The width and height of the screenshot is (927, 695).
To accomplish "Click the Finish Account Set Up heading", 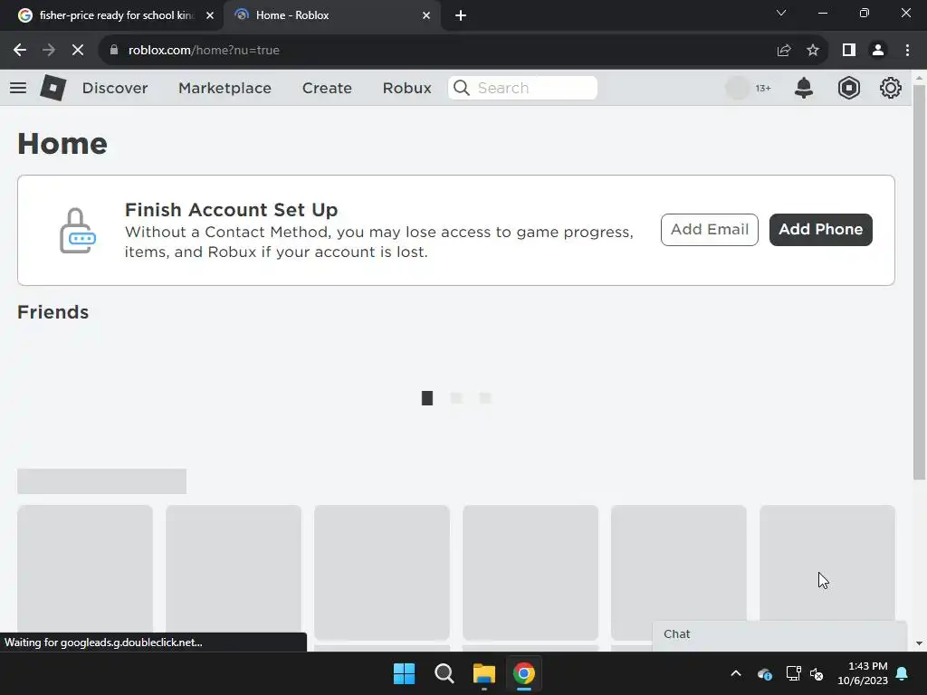I will (231, 210).
